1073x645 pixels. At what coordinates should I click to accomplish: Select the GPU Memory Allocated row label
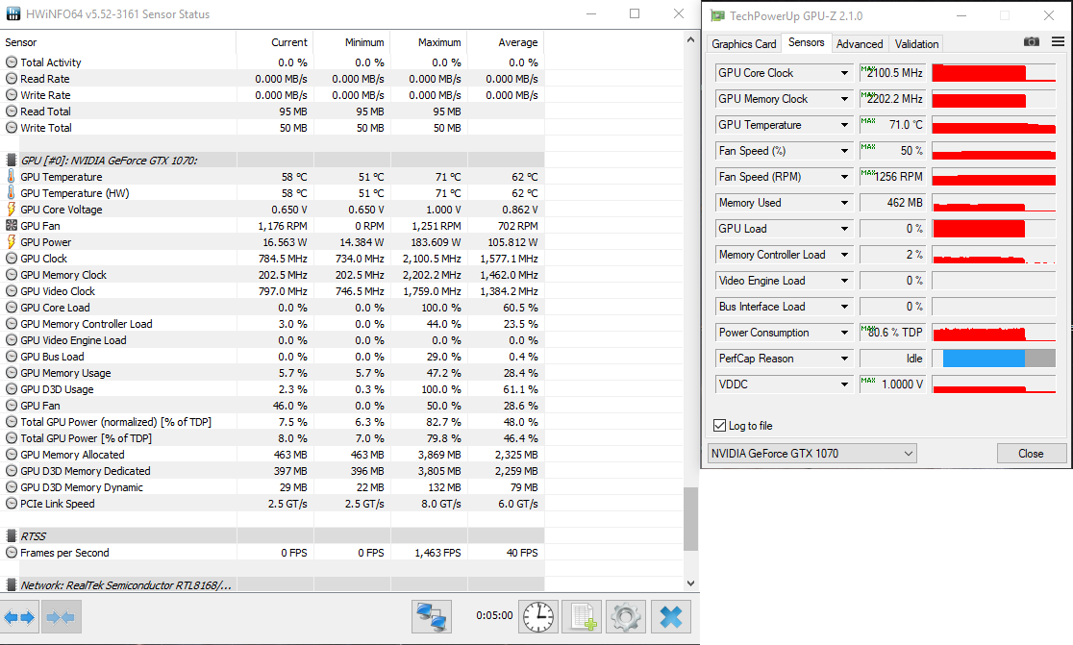click(72, 455)
